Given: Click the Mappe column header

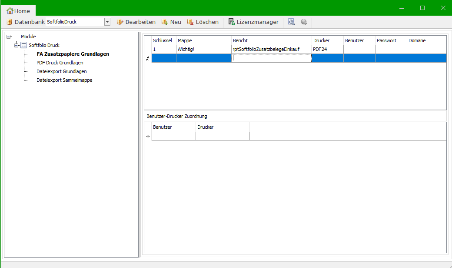Looking at the screenshot, I should pyautogui.click(x=204, y=40).
